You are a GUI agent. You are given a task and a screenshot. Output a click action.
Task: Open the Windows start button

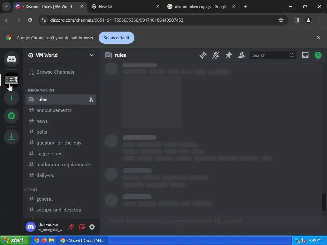pos(15,241)
